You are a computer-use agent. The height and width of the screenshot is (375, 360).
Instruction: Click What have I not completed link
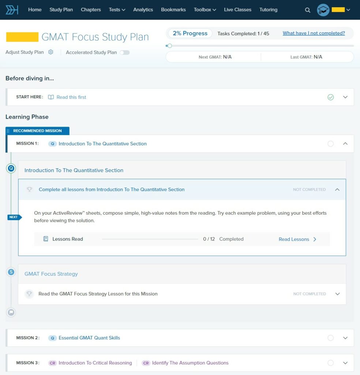click(x=314, y=33)
